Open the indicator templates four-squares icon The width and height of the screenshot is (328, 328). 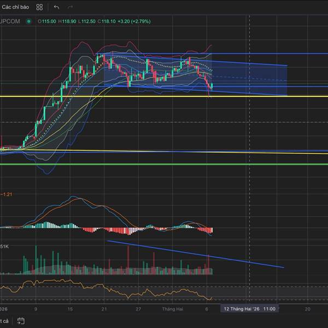click(39, 7)
